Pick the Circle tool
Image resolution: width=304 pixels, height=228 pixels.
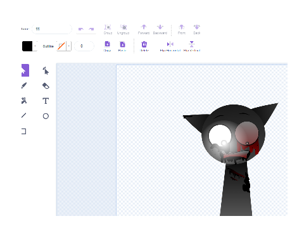(46, 116)
